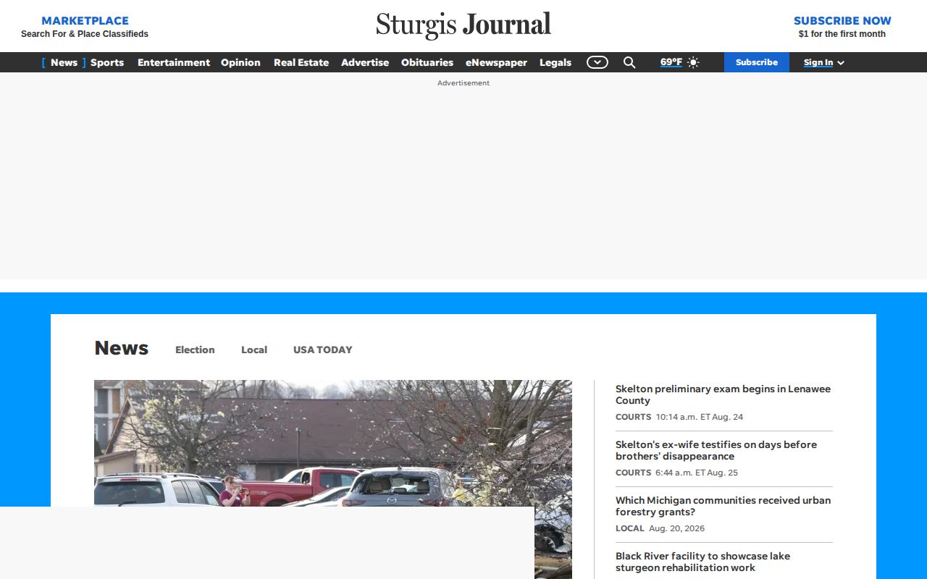Click the '$1 for the first month' text
The image size is (927, 579).
[x=842, y=34]
